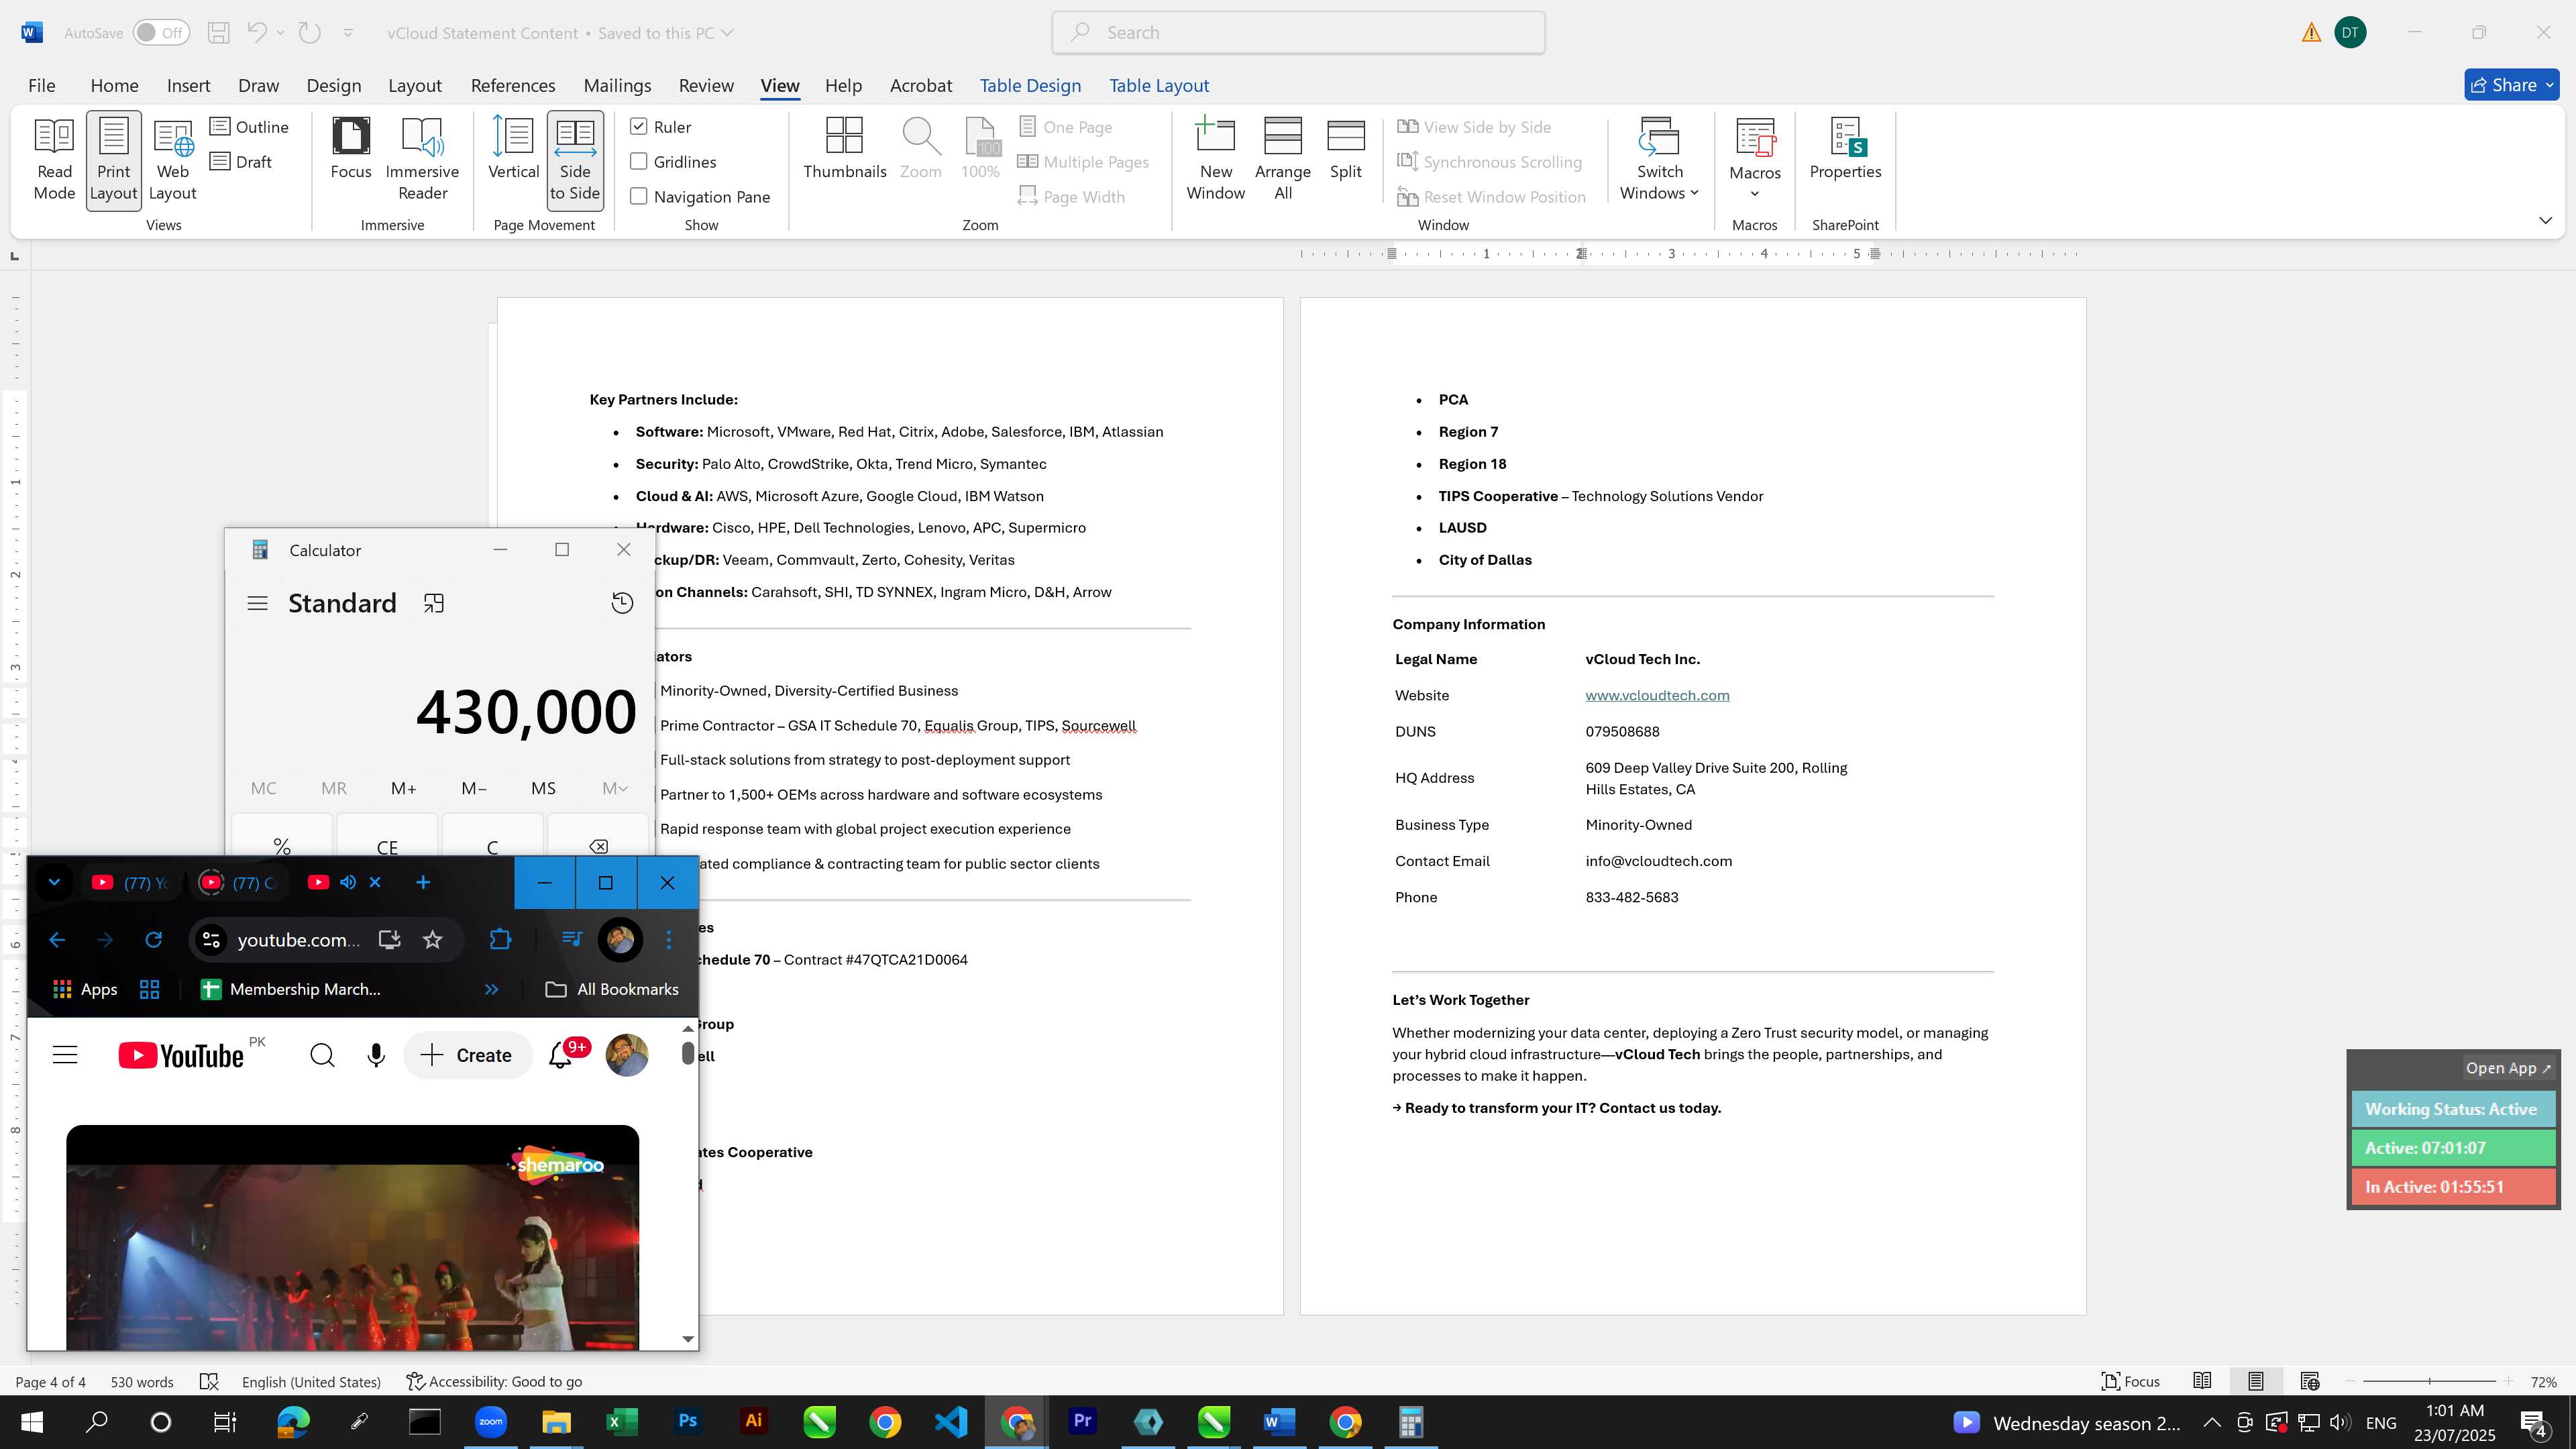
Task: Show more Chrome bookmarks chevron
Action: (491, 989)
